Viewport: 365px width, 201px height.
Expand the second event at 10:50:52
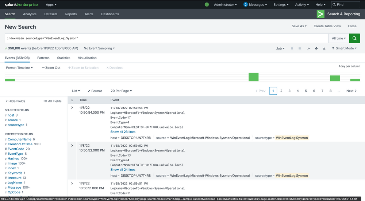pyautogui.click(x=72, y=146)
